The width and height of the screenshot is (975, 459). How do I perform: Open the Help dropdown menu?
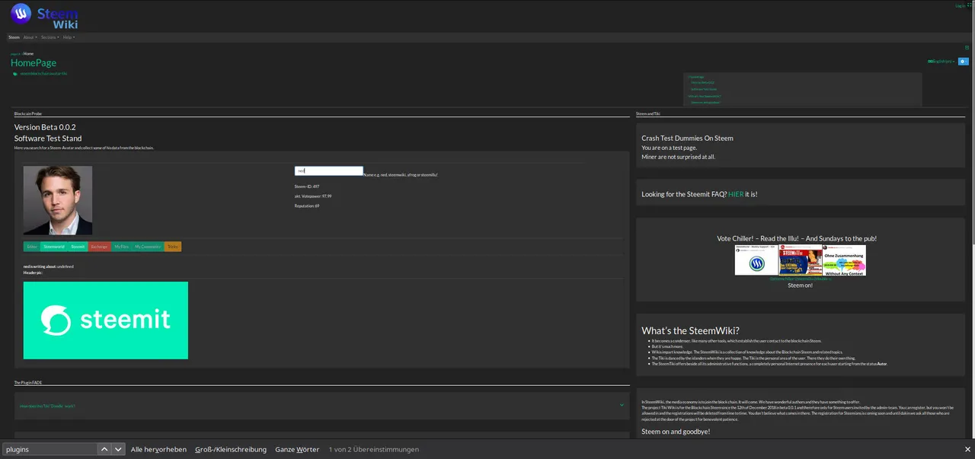(x=69, y=37)
